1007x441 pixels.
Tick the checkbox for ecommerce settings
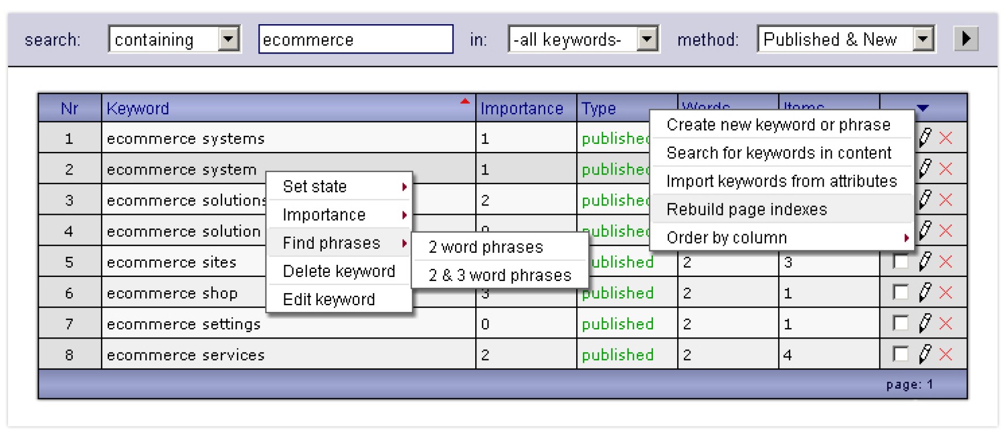coord(900,324)
